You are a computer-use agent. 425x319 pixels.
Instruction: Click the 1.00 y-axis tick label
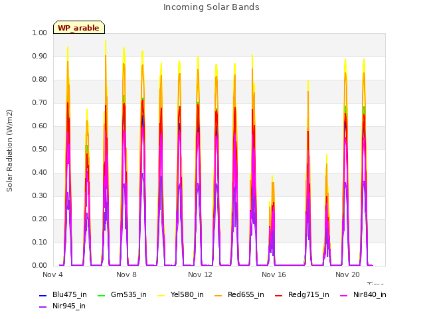pyautogui.click(x=40, y=33)
